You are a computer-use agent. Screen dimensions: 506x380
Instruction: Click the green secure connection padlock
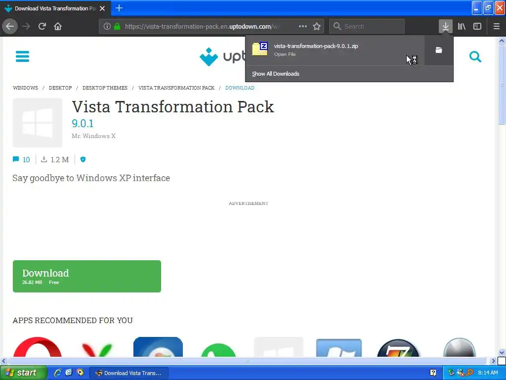117,26
